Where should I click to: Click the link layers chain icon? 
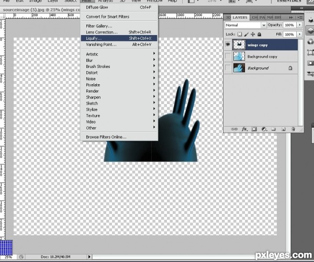click(234, 129)
